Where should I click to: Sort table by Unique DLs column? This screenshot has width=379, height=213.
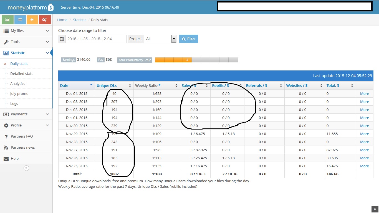(x=107, y=85)
